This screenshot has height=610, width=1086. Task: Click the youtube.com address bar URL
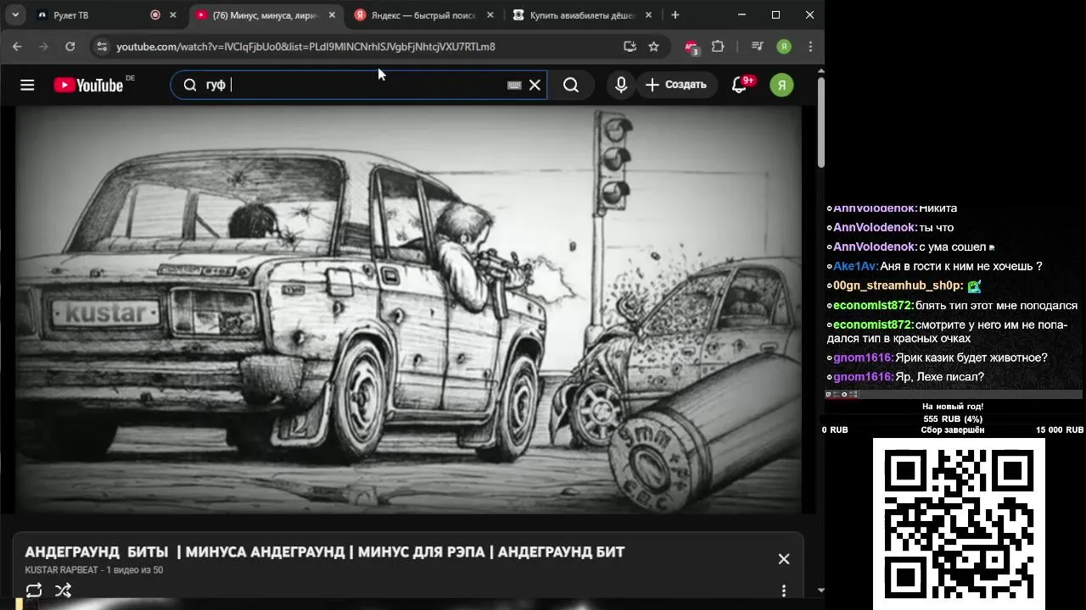point(305,47)
